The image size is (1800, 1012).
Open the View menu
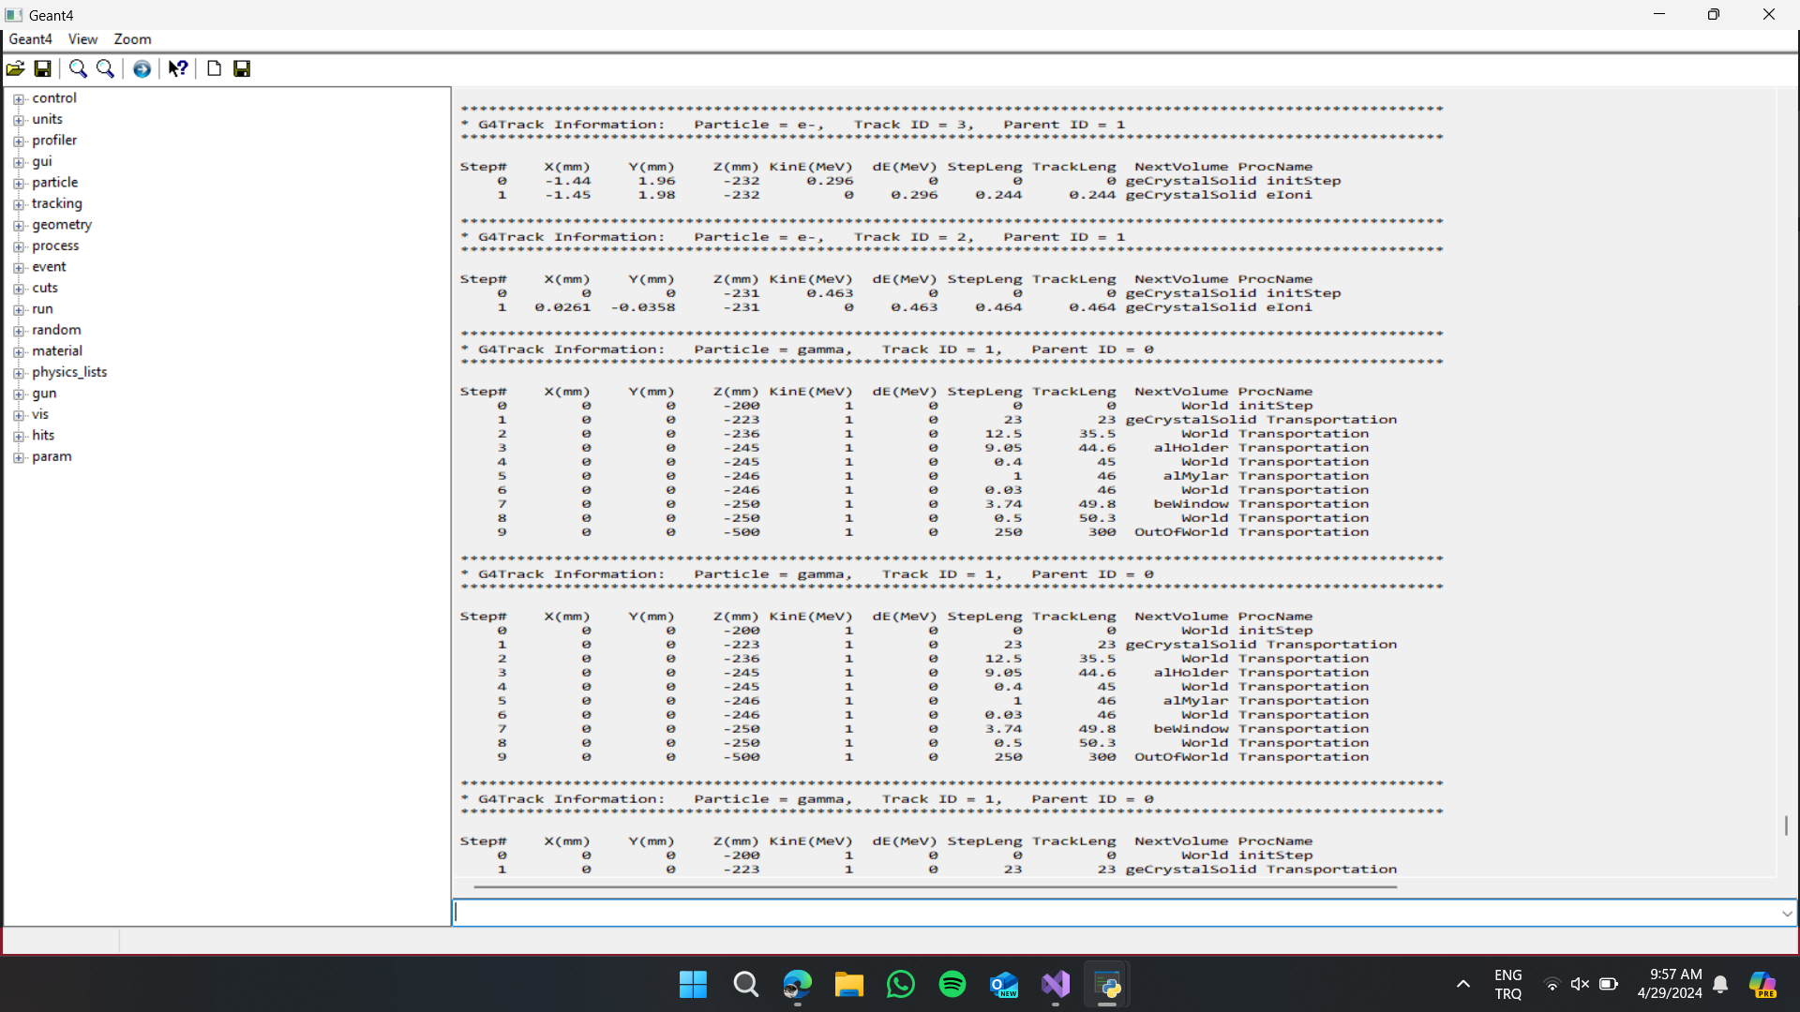pyautogui.click(x=82, y=39)
